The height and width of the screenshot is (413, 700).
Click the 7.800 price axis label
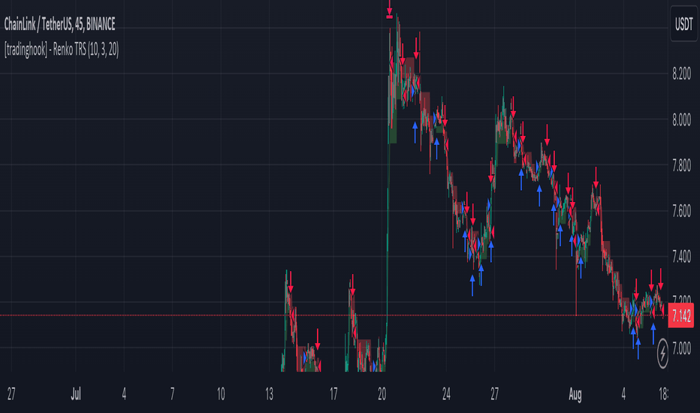coord(682,166)
